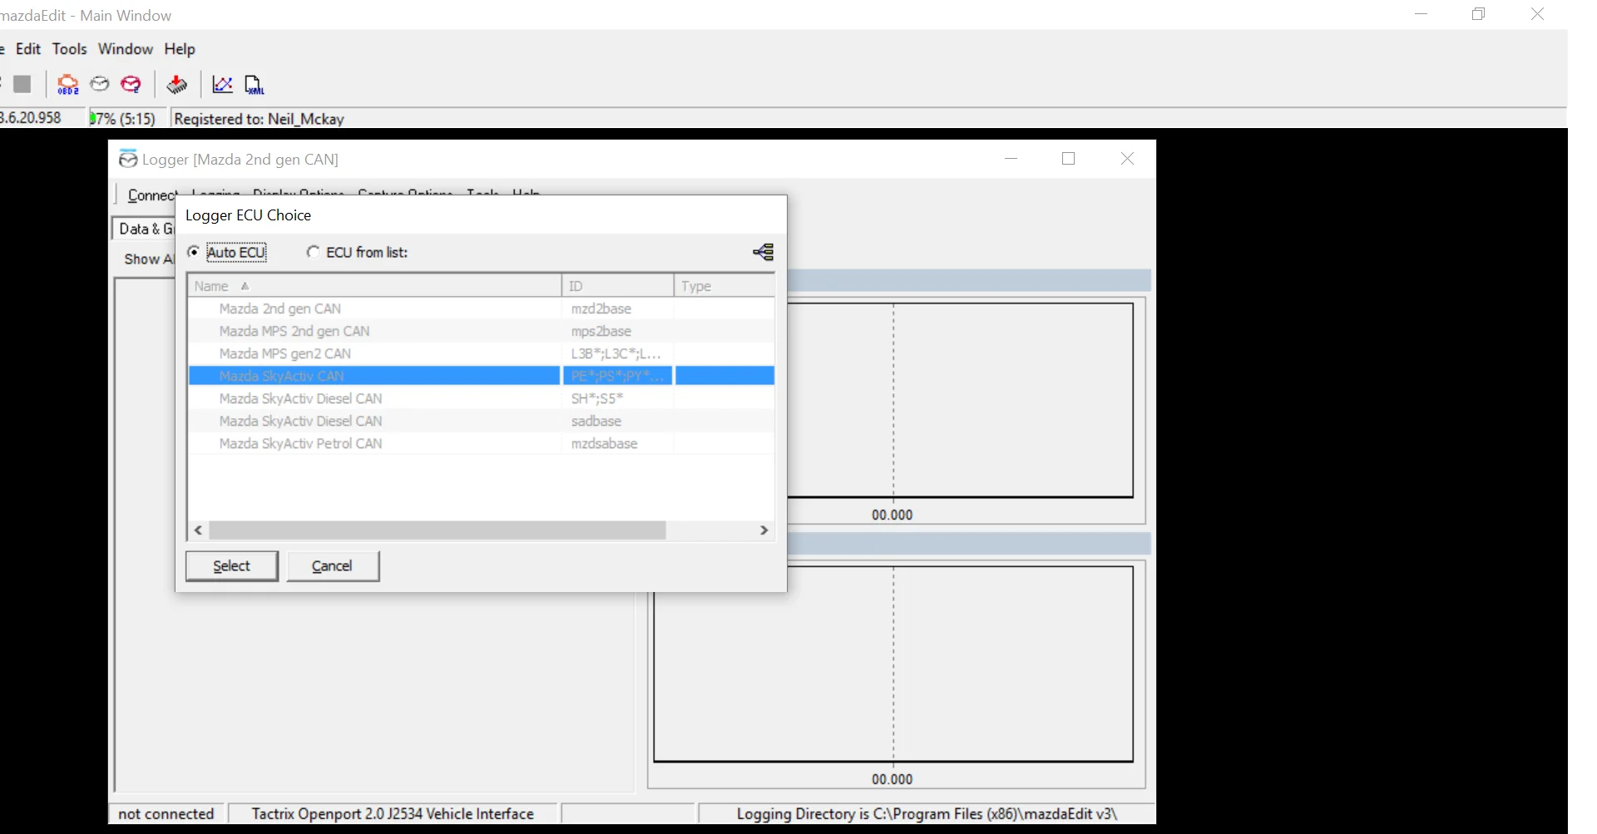Click the OBD2 engine icon in toolbar

pyautogui.click(x=68, y=84)
